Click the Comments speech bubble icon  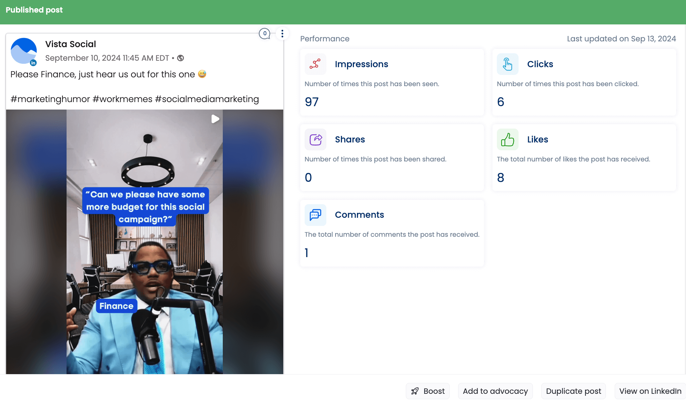tap(315, 215)
